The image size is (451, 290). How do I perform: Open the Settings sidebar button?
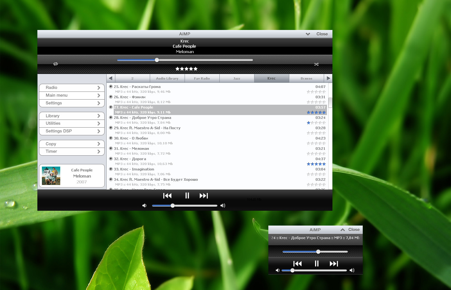[x=72, y=103]
